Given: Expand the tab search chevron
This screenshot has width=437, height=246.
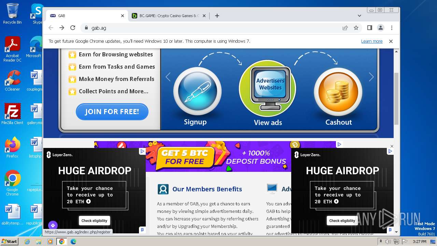Looking at the screenshot, I should coord(359,16).
